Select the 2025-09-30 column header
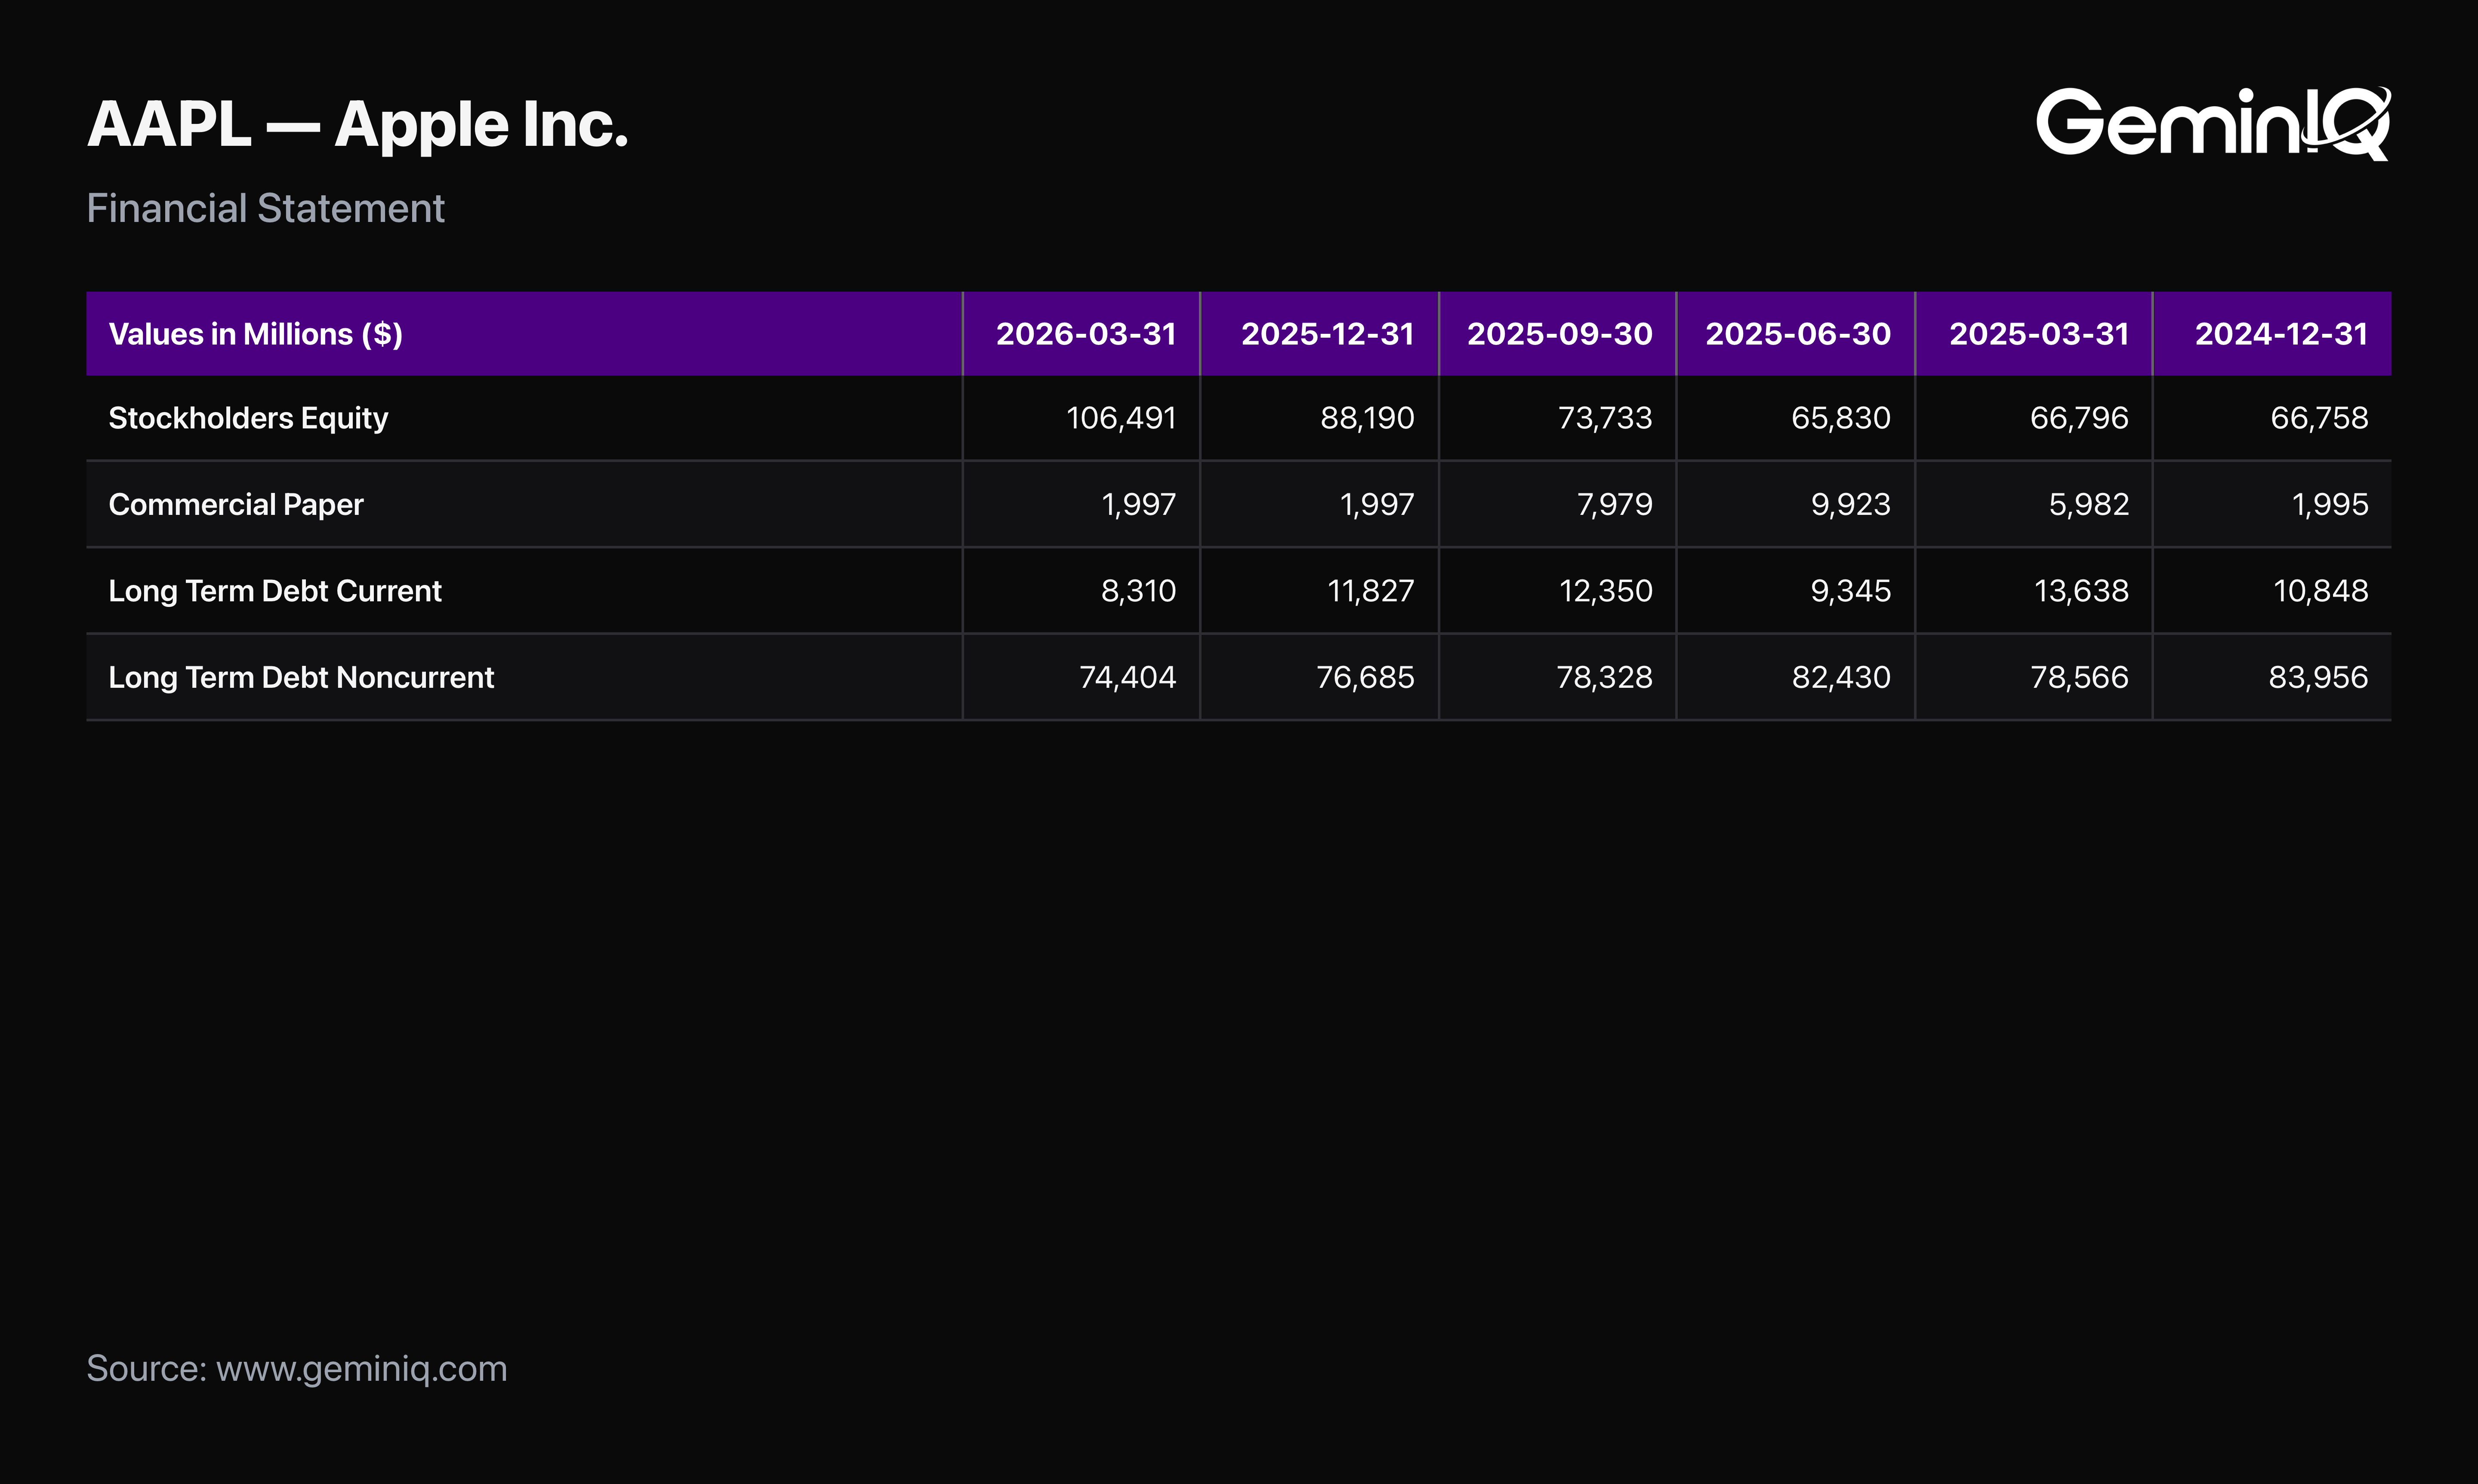Viewport: 2478px width, 1484px height. click(x=1559, y=334)
